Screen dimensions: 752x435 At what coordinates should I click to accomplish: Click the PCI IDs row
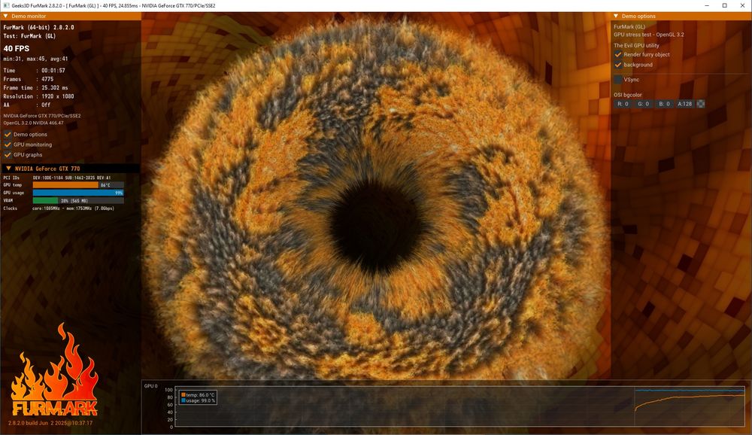(57, 178)
